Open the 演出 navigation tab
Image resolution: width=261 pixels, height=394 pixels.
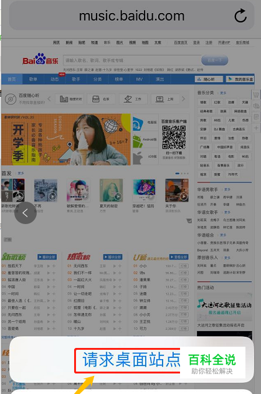pos(159,79)
